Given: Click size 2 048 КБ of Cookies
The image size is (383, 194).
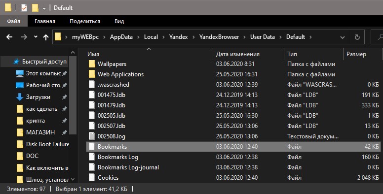Looking at the screenshot, I should click(368, 178).
